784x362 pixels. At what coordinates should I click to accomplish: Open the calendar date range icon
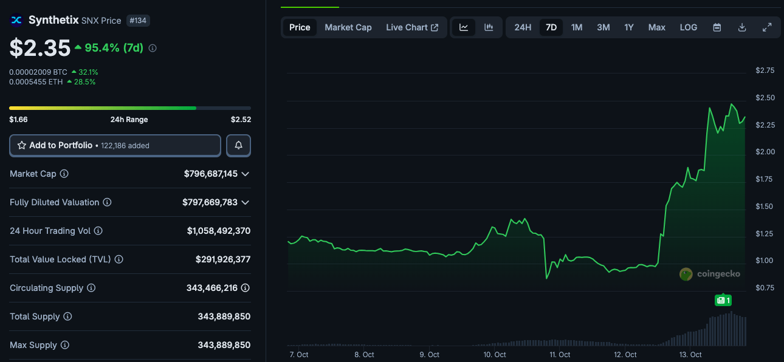[x=717, y=27]
